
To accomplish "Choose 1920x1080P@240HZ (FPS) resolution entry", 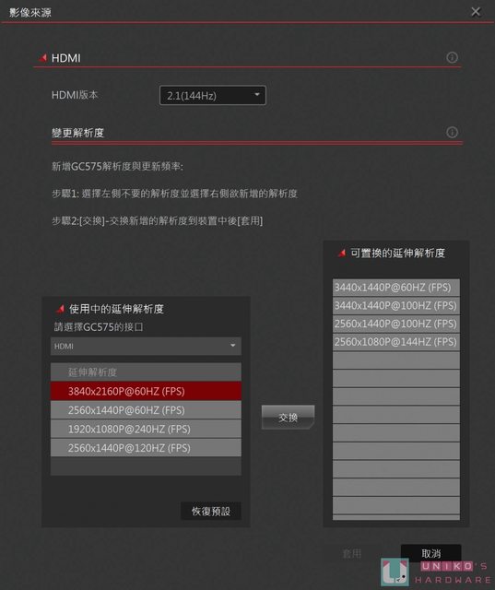I will 146,429.
